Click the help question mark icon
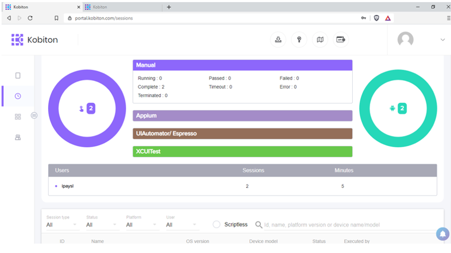This screenshot has width=451, height=253. (x=299, y=40)
